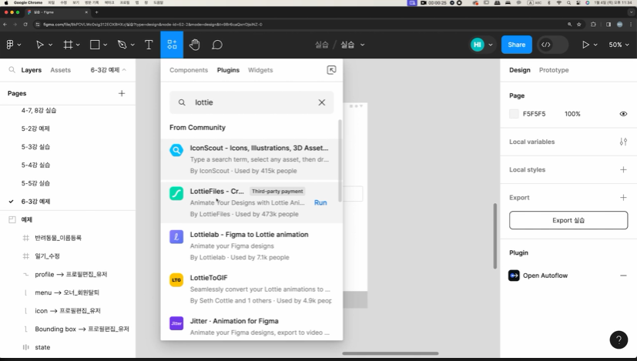Switch to the Layers tab
Screen dimensions: 637x361
pos(32,70)
